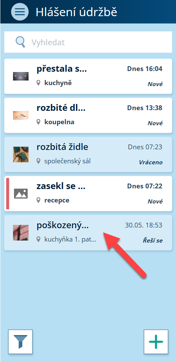The image size is (176, 362).
Task: Click the placeholder image icon for recepce report
Action: 21,194
